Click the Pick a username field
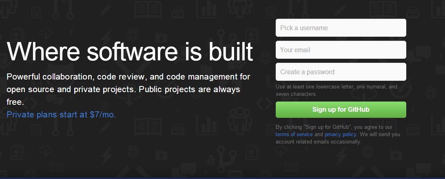This screenshot has height=179, width=445. tap(341, 28)
